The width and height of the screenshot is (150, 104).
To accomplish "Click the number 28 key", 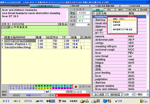I will (x=31, y=88).
